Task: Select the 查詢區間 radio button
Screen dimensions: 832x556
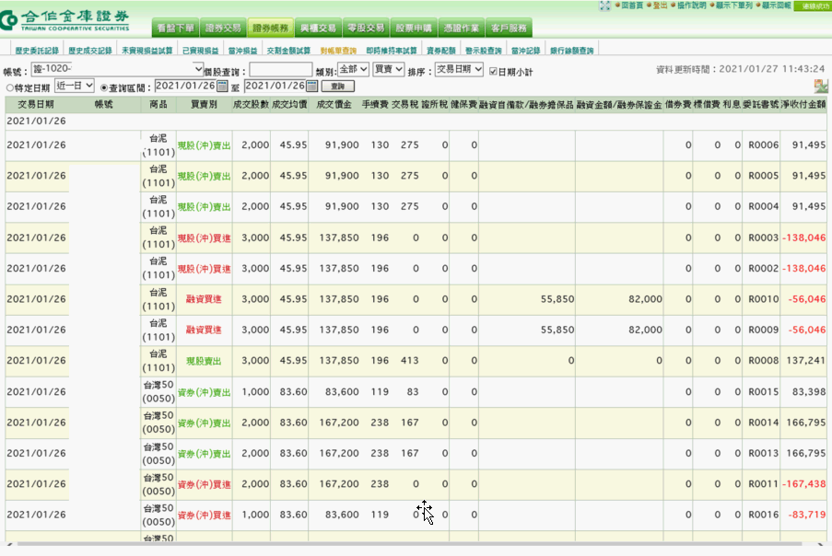Action: click(105, 87)
